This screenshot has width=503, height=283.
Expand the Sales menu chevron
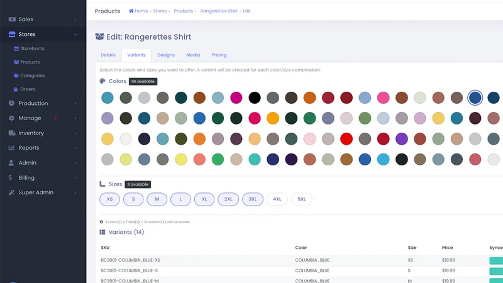point(75,19)
